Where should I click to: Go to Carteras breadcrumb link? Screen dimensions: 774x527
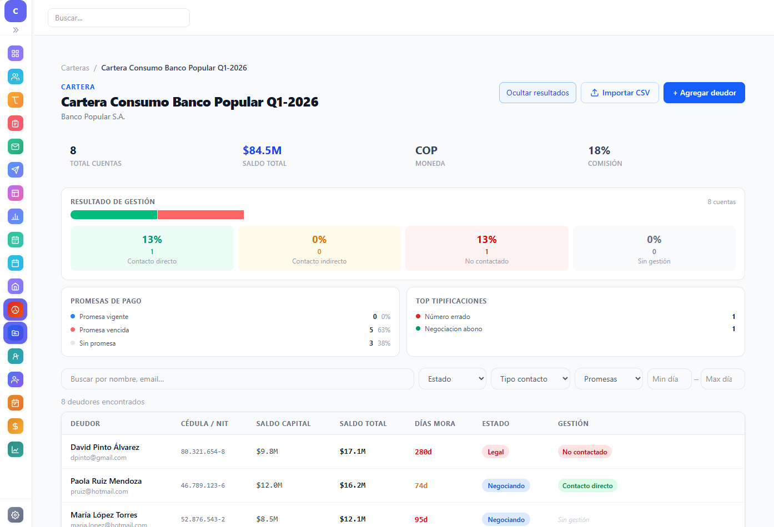(75, 68)
